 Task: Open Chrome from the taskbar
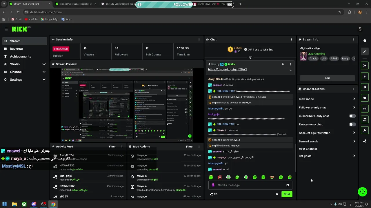[x=53, y=204]
